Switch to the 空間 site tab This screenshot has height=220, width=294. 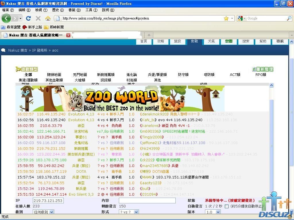point(229,41)
